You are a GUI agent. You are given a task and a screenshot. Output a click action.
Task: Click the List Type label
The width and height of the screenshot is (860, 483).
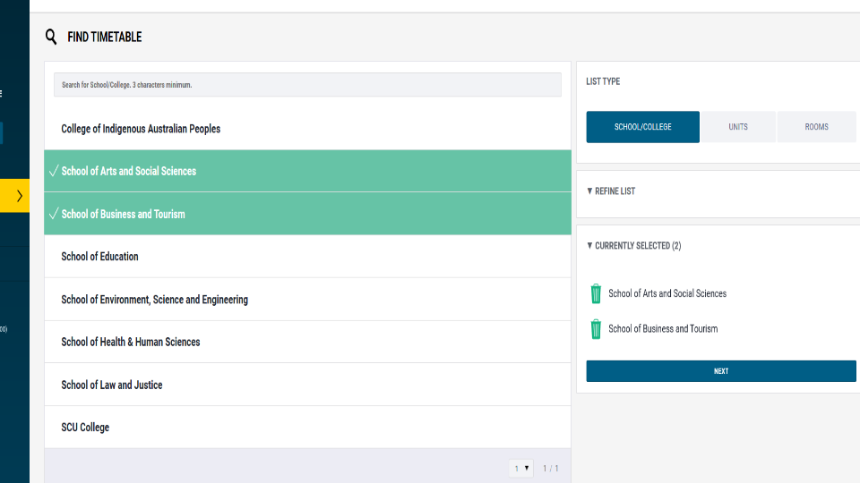(x=603, y=81)
